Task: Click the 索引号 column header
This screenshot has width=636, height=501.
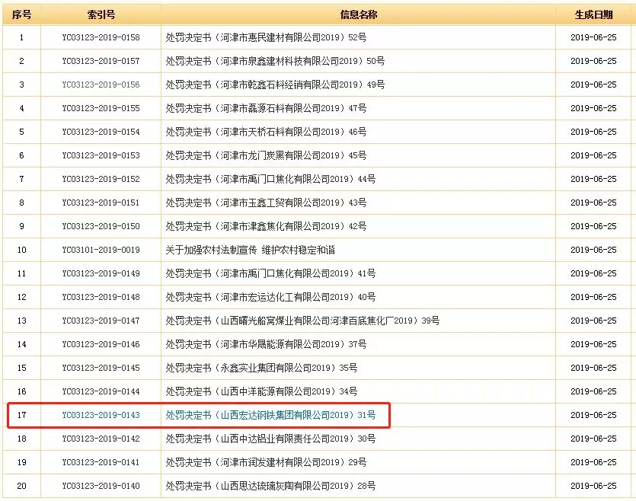Action: pos(101,14)
